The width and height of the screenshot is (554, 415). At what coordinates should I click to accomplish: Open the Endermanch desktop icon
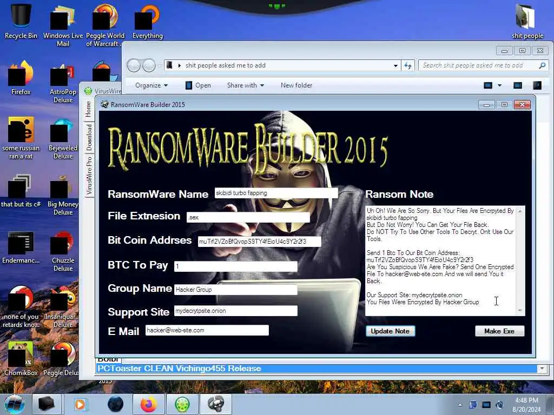[x=21, y=247]
